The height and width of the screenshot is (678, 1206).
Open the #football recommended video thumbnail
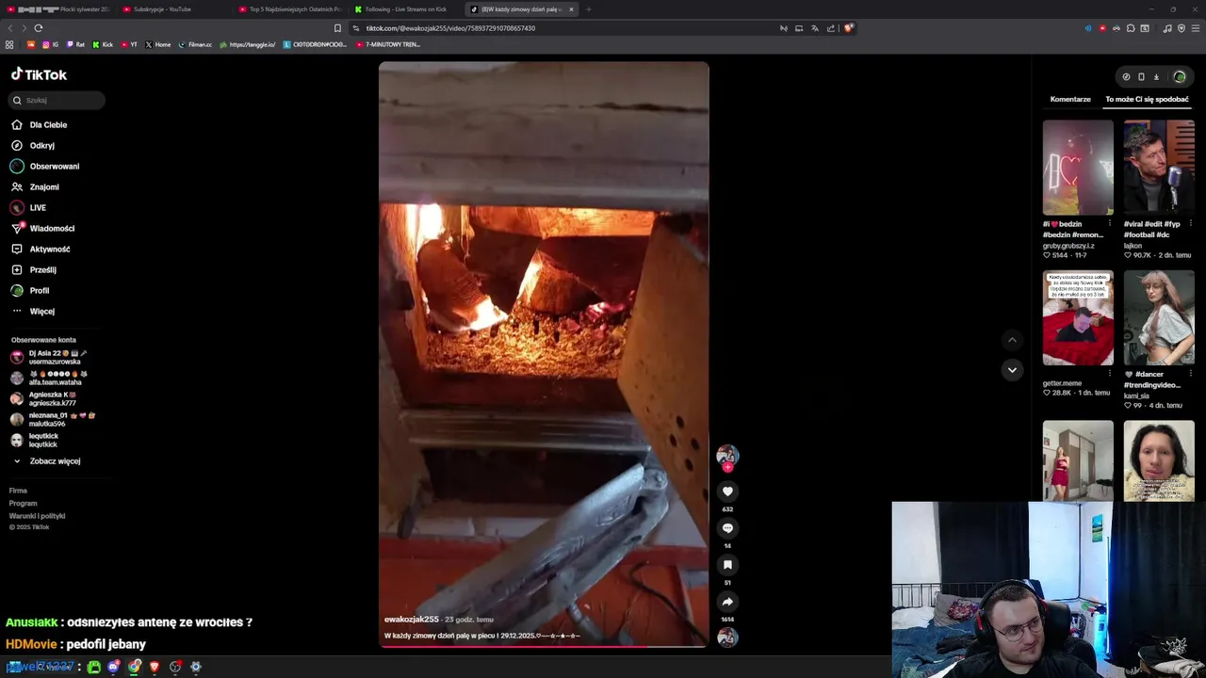[x=1159, y=168]
